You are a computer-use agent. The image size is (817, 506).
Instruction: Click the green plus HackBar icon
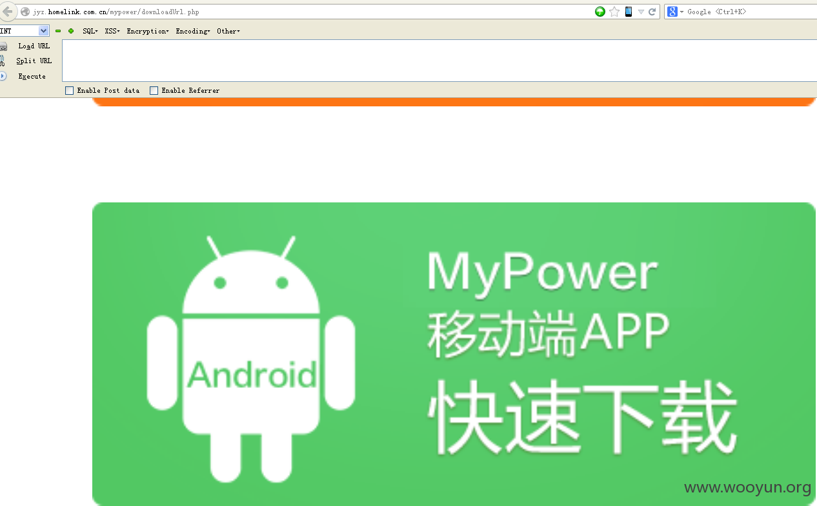click(71, 31)
